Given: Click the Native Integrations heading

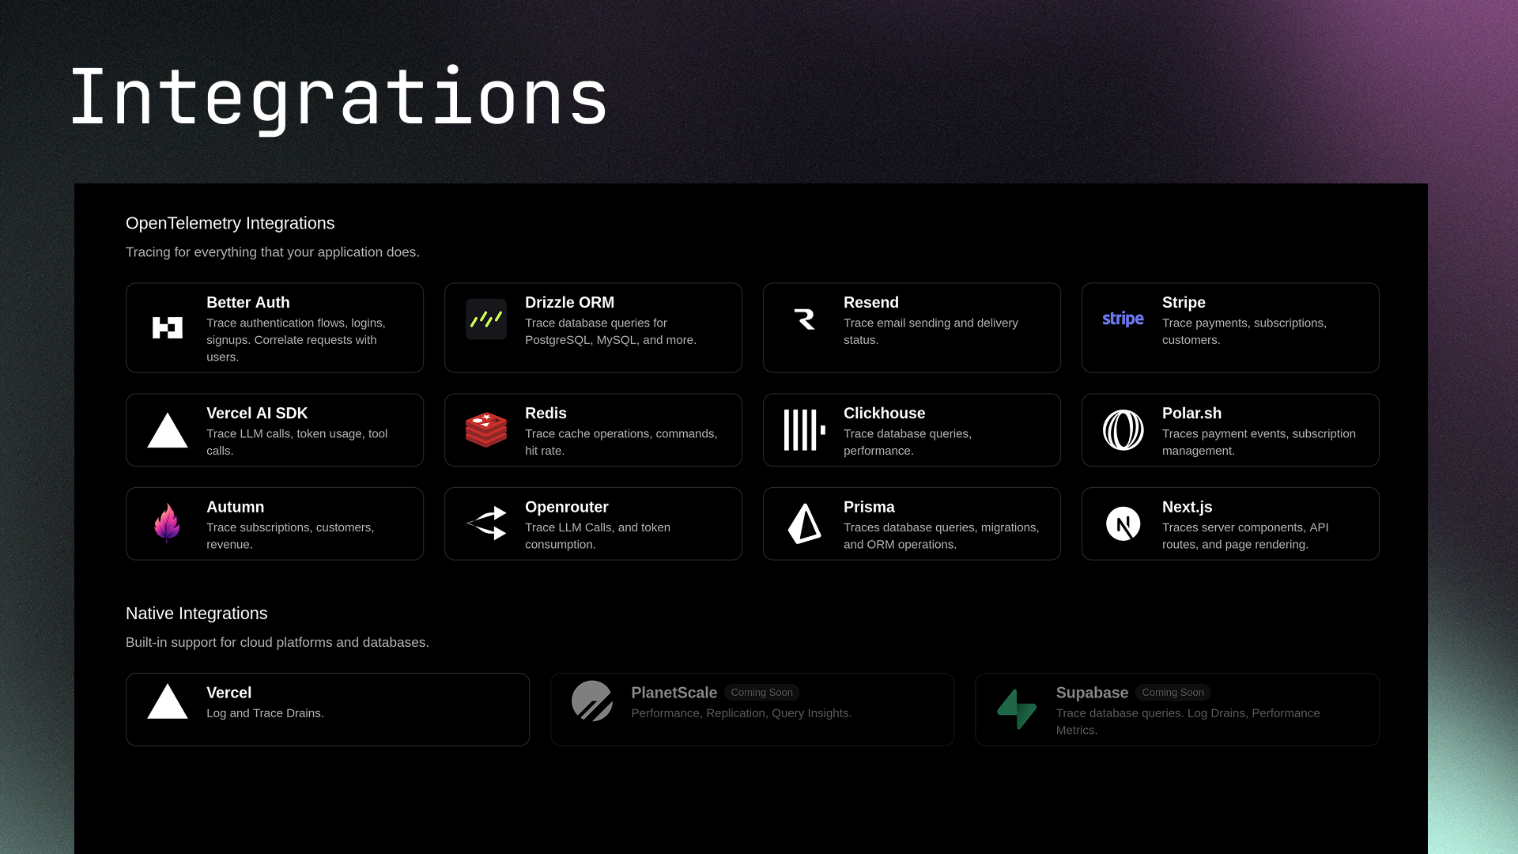Looking at the screenshot, I should pyautogui.click(x=196, y=613).
